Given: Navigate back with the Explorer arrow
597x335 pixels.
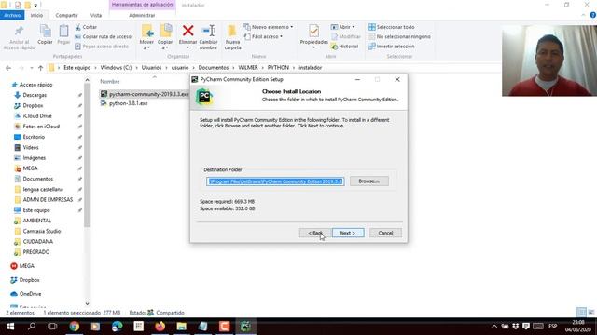Looking at the screenshot, I should (8, 68).
